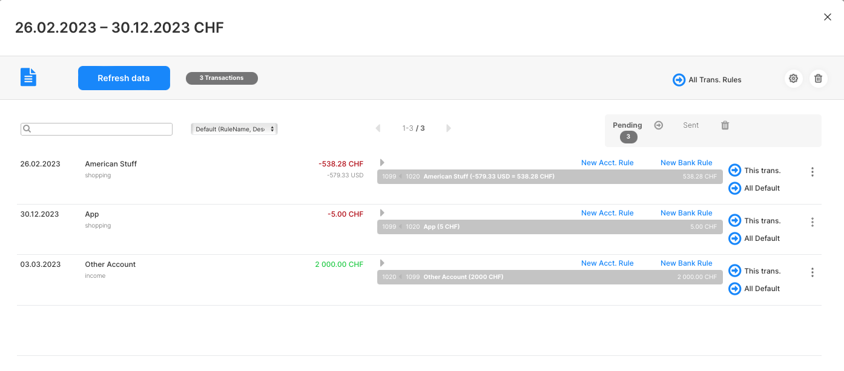Click the trash icon in top toolbar
Image resolution: width=844 pixels, height=371 pixels.
click(818, 79)
